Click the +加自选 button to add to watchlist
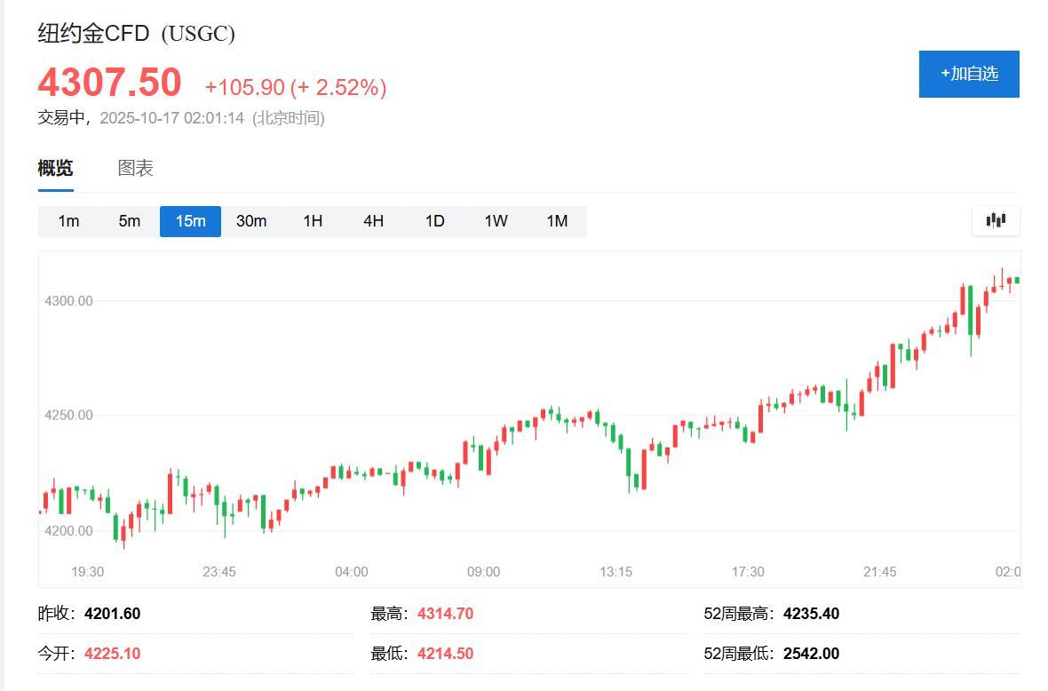The width and height of the screenshot is (1048, 691). [x=968, y=75]
